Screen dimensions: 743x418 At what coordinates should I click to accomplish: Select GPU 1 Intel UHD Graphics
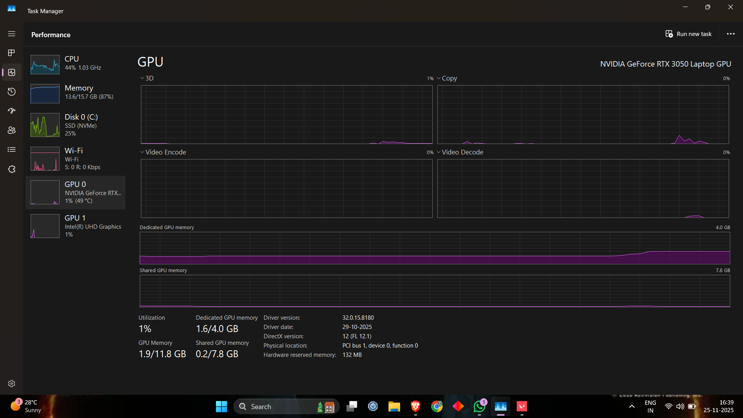(75, 226)
